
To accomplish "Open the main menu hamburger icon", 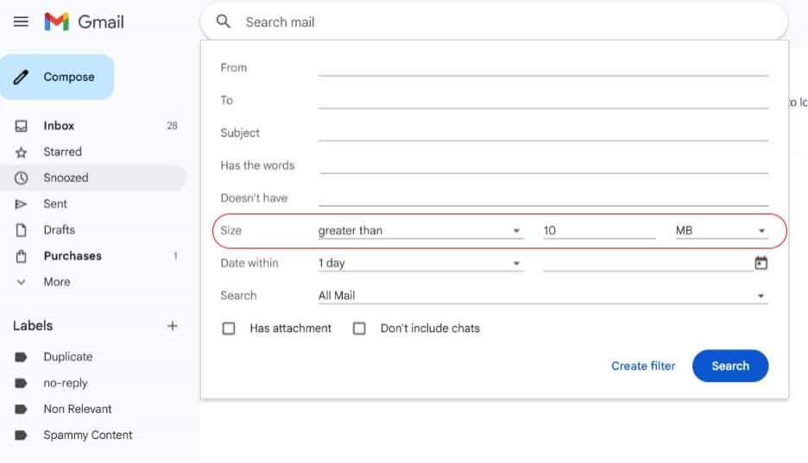I will click(21, 22).
